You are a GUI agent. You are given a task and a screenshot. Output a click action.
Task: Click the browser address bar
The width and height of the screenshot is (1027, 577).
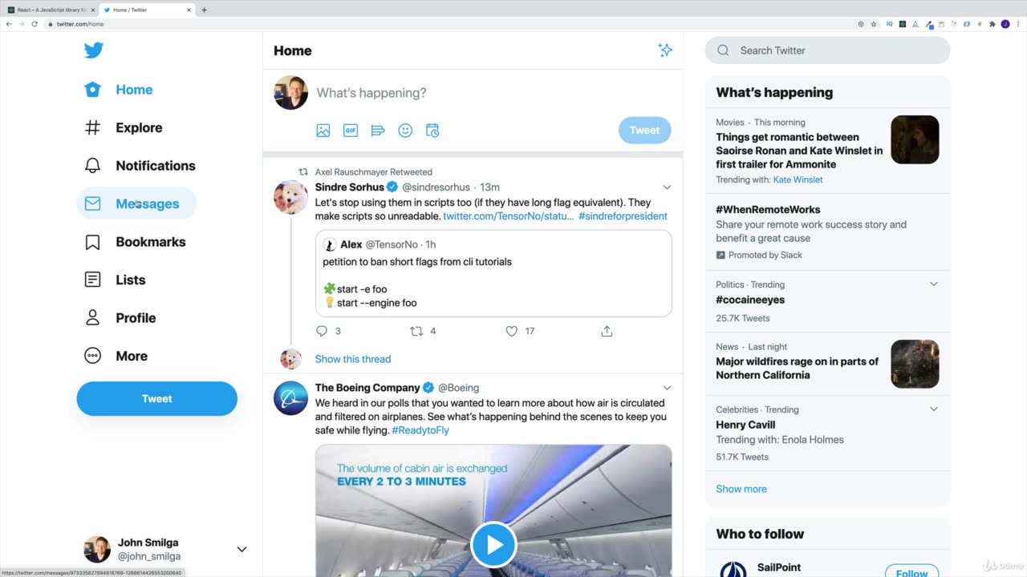(x=449, y=24)
